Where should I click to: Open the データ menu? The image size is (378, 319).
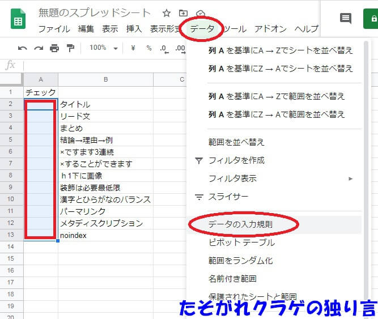pyautogui.click(x=202, y=29)
